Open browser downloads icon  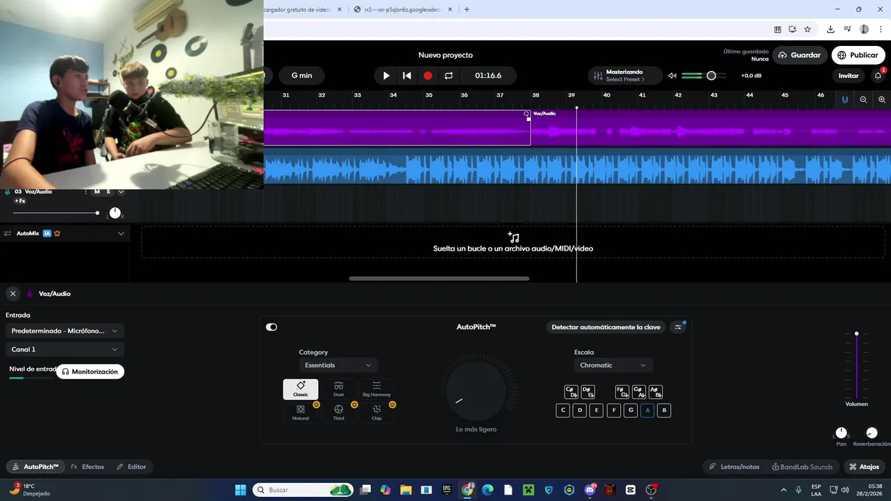(830, 29)
